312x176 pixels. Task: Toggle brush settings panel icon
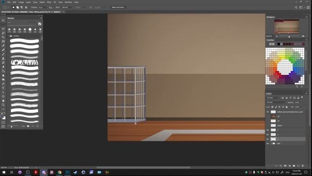click(39, 24)
